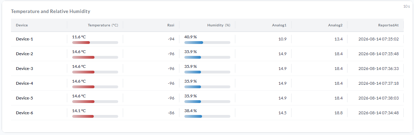The height and width of the screenshot is (135, 414).
Task: Sort by Temperature (°C) column header
Action: [x=103, y=25]
